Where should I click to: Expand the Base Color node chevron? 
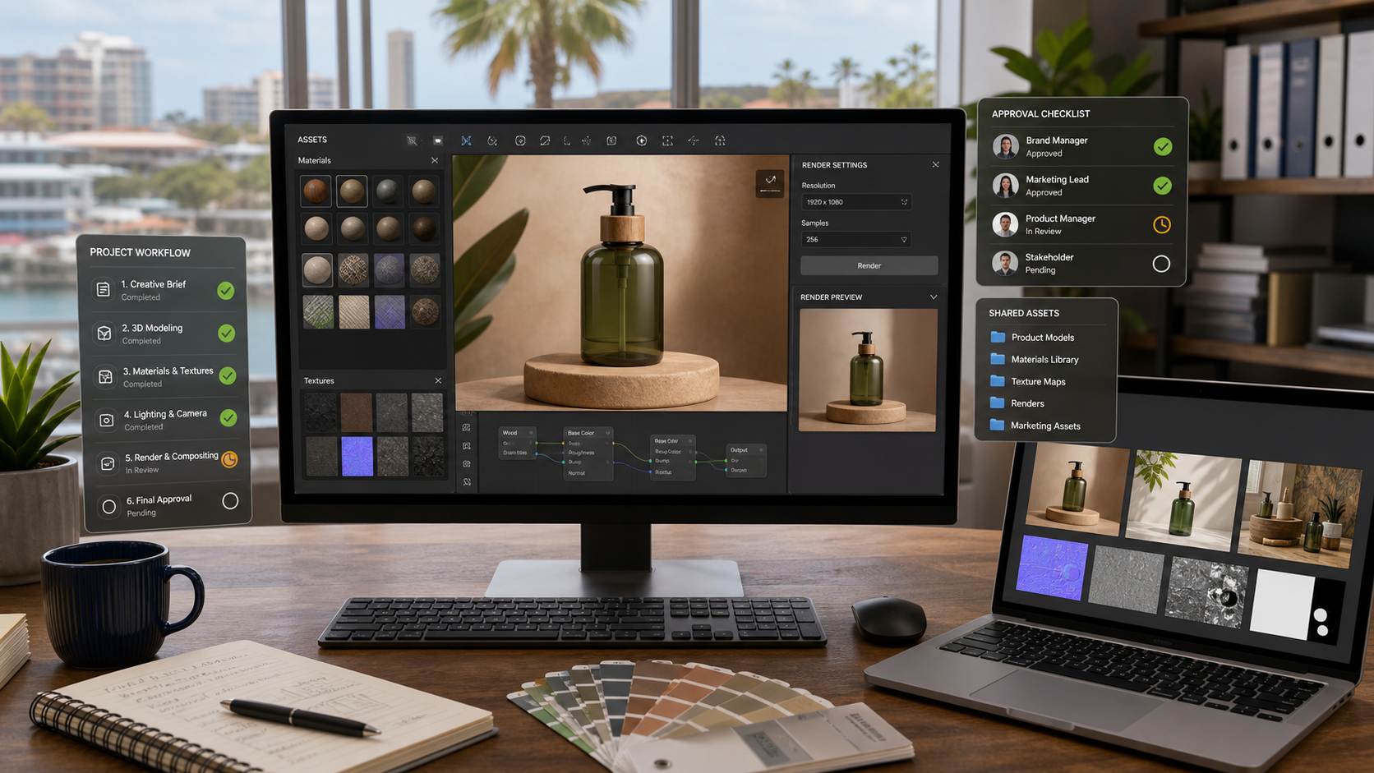[608, 433]
